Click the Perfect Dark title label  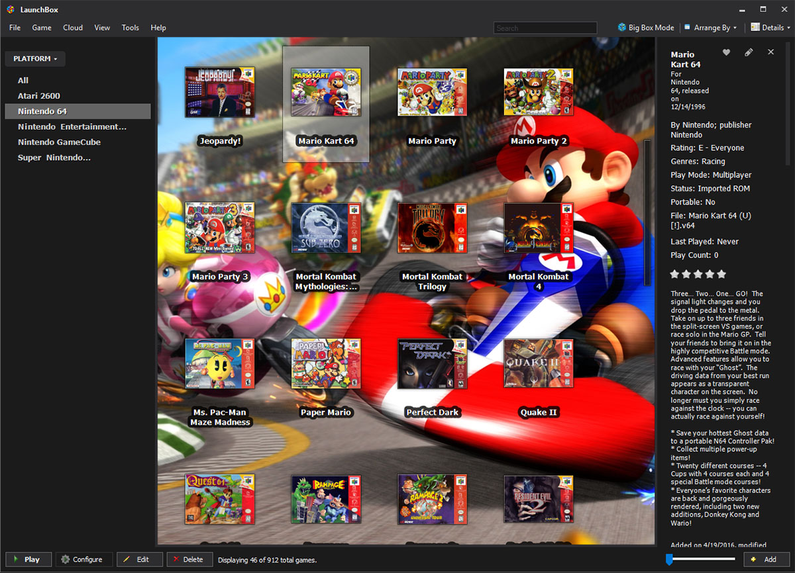tap(432, 412)
